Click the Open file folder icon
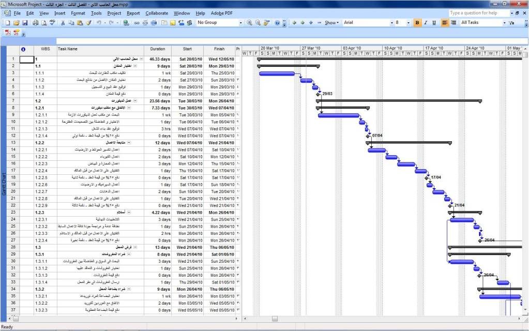529x331 pixels. 16,23
